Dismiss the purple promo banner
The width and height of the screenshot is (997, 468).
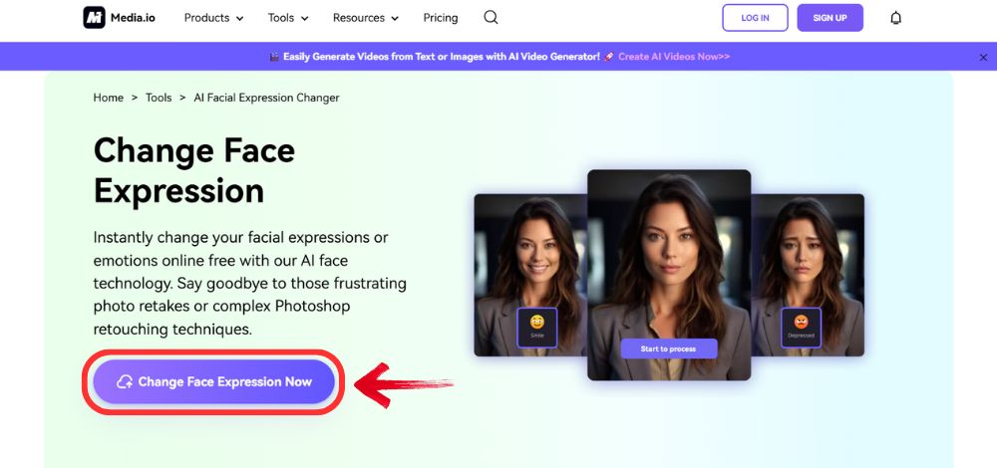(983, 57)
